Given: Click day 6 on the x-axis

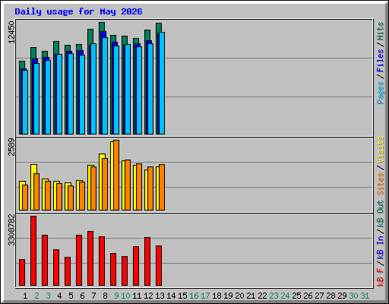Looking at the screenshot, I should point(82,296).
